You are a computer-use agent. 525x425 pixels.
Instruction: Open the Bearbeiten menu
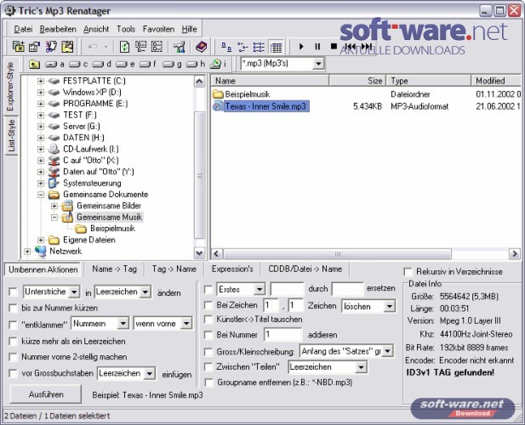coord(58,30)
